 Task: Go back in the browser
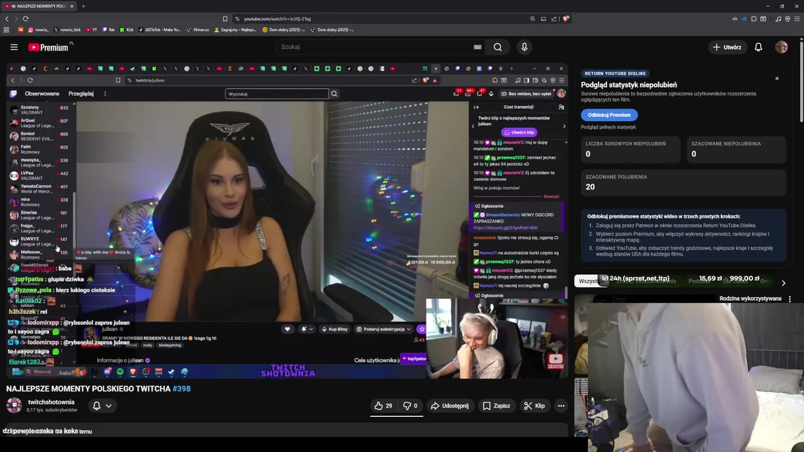point(8,19)
